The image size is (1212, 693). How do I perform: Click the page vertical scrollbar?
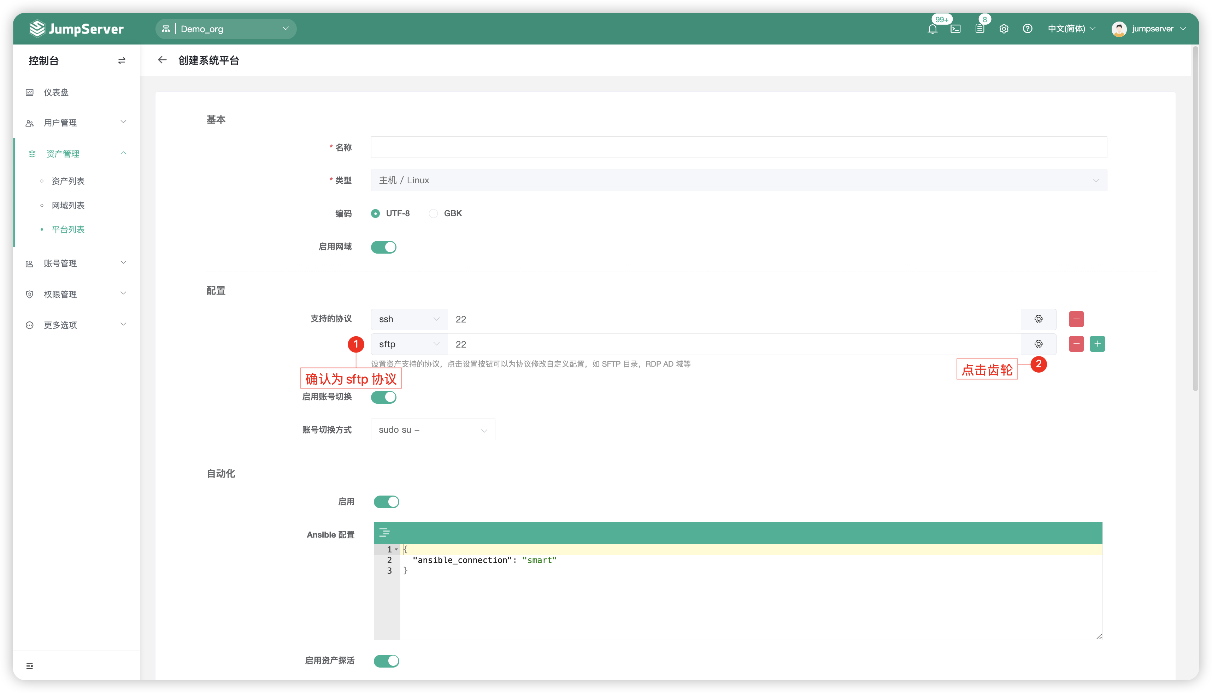tap(1195, 219)
